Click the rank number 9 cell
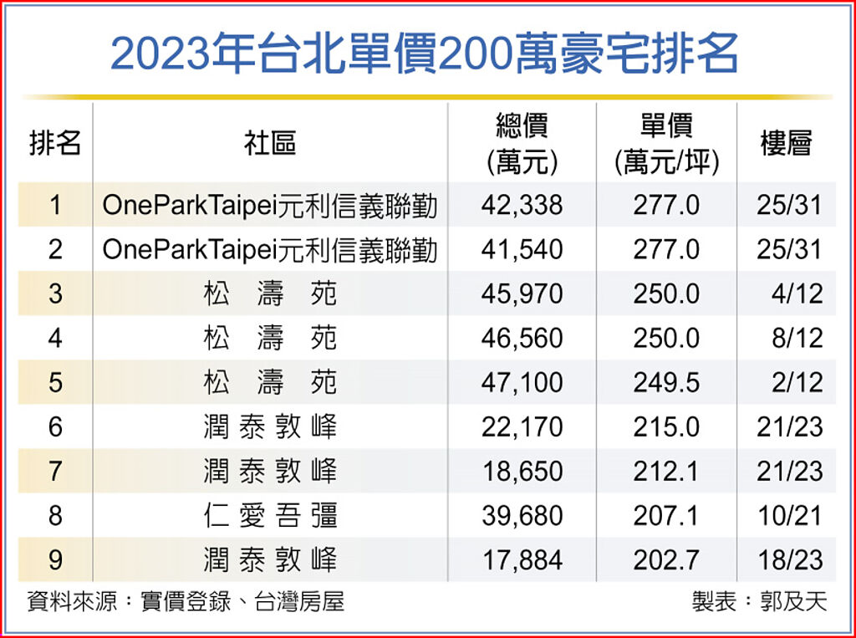Viewport: 856px width, 638px height. click(x=55, y=560)
